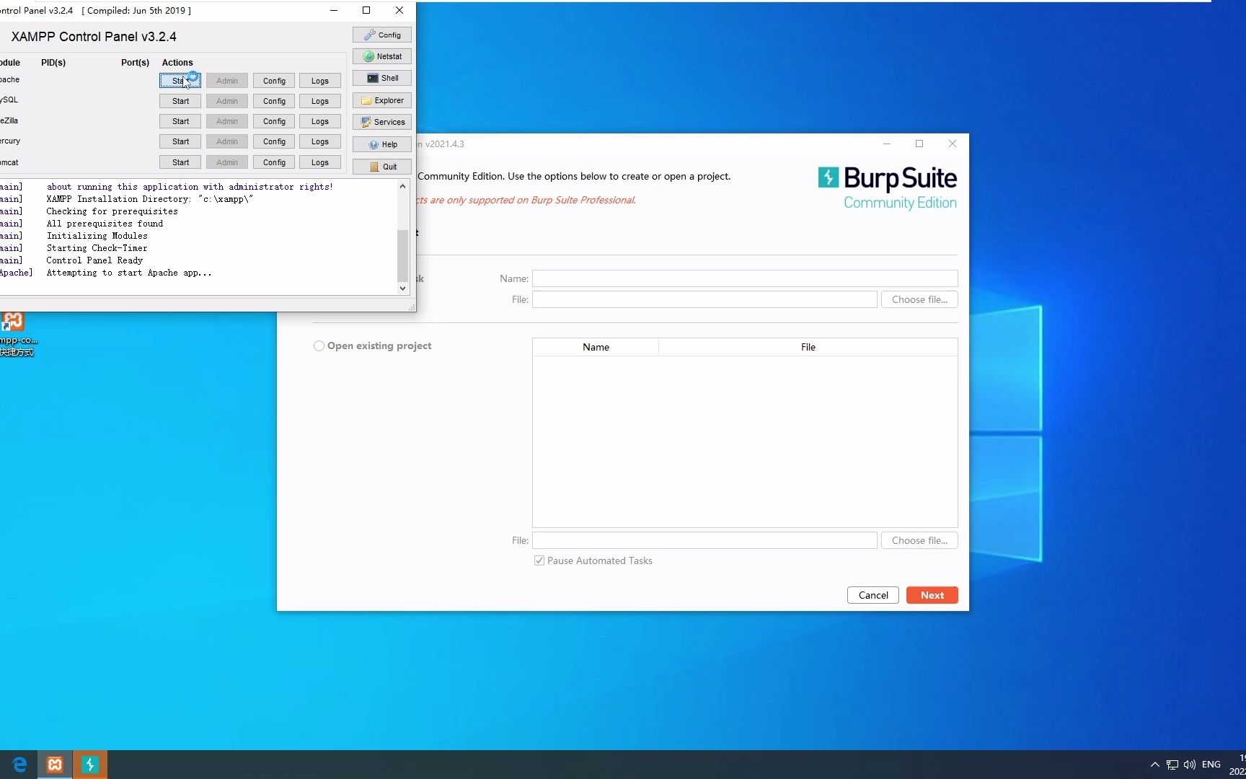Screen dimensions: 1246x779
Task: View Logs for Mercury
Action: 320,141
